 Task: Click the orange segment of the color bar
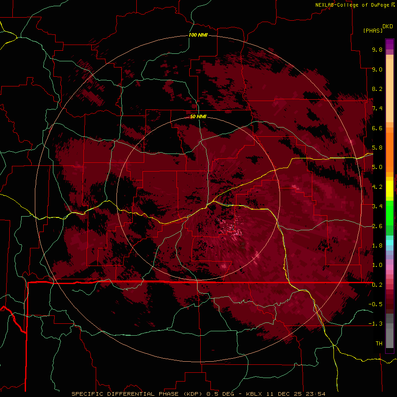pos(390,152)
